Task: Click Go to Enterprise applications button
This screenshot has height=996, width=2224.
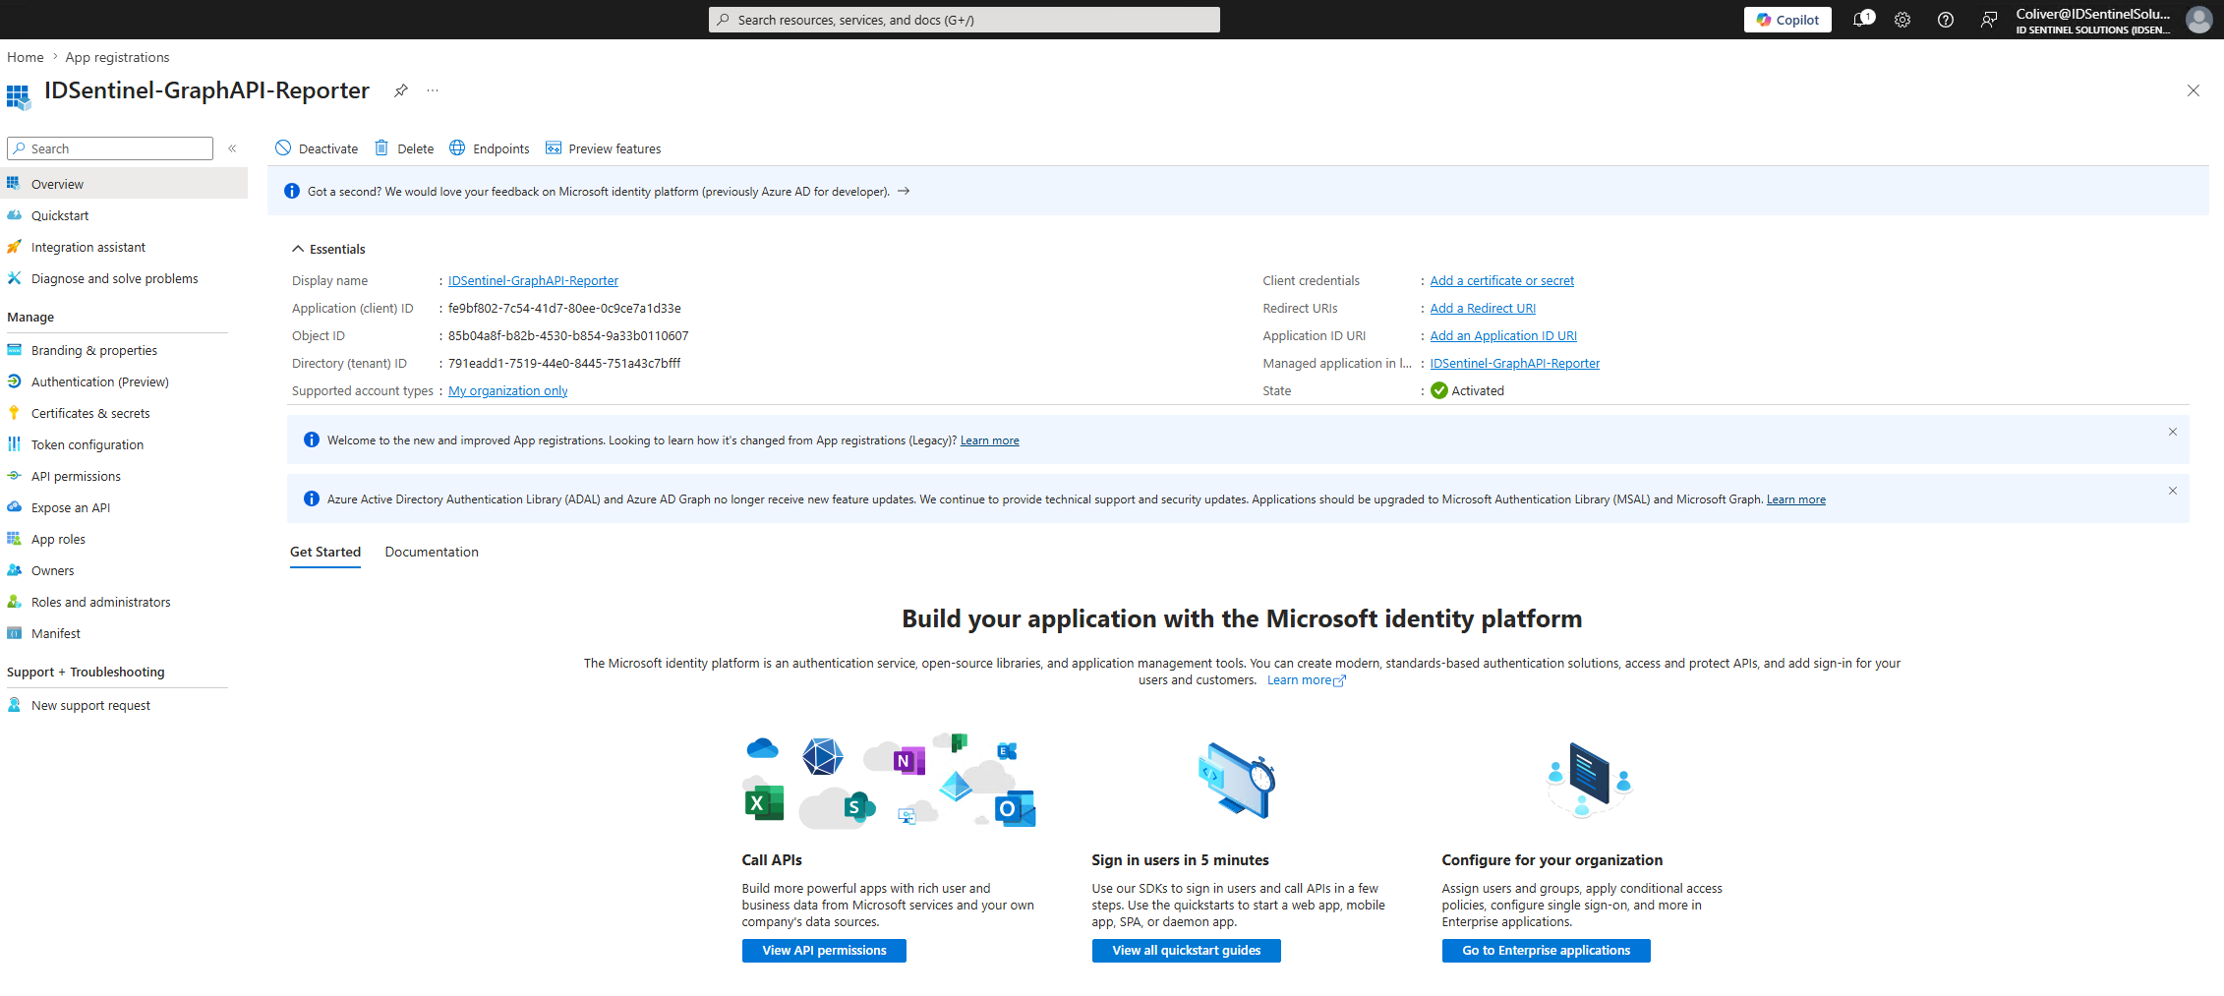Action: [x=1546, y=951]
